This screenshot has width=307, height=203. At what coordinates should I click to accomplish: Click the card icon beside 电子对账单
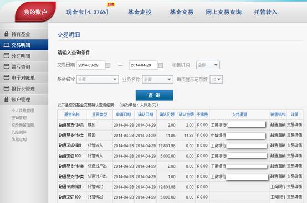click(7, 77)
